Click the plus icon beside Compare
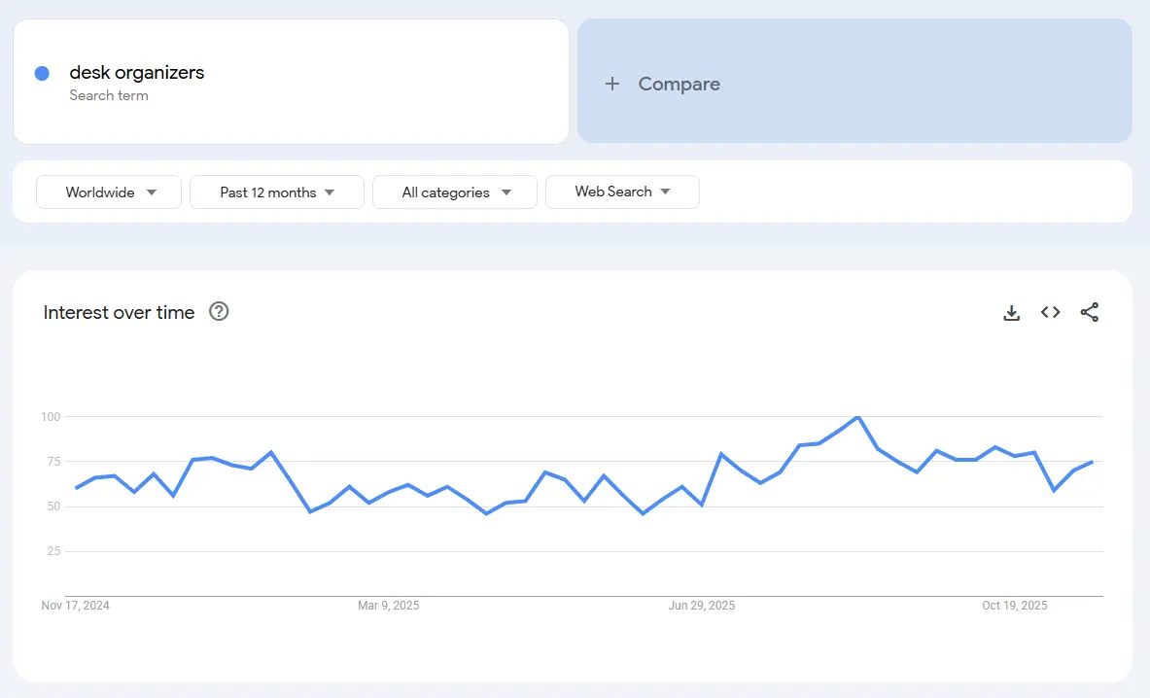This screenshot has height=698, width=1150. pos(612,85)
